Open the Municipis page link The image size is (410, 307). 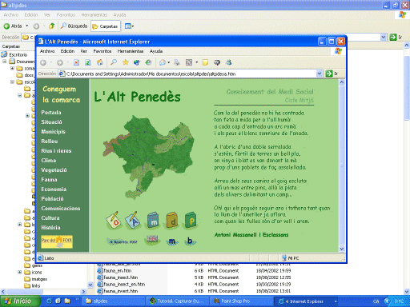53,132
